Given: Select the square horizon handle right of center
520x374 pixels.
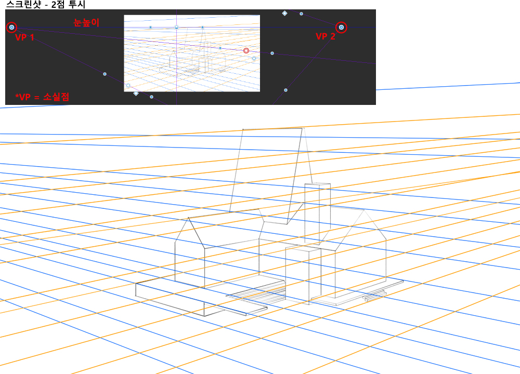Looking at the screenshot, I should [x=202, y=27].
